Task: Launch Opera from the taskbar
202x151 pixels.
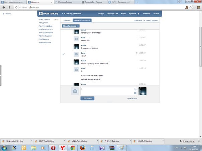Action: click(53, 148)
